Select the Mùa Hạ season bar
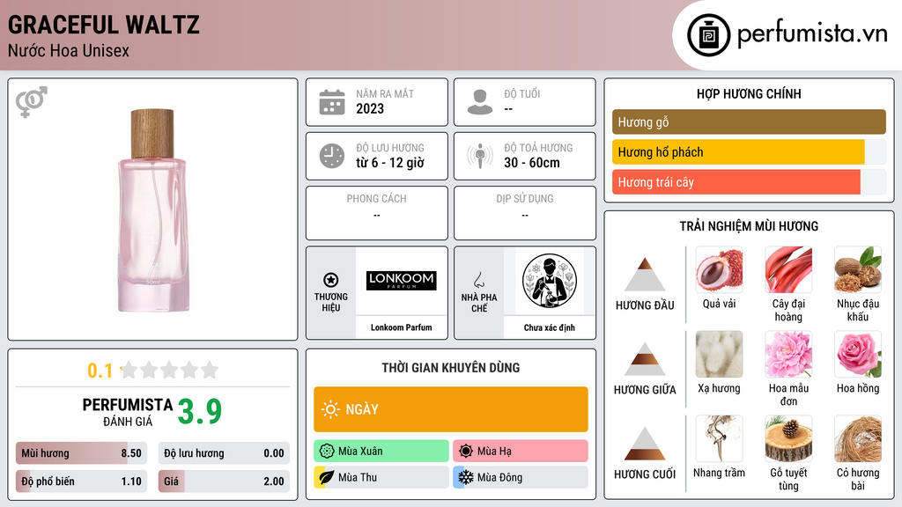 (521, 452)
